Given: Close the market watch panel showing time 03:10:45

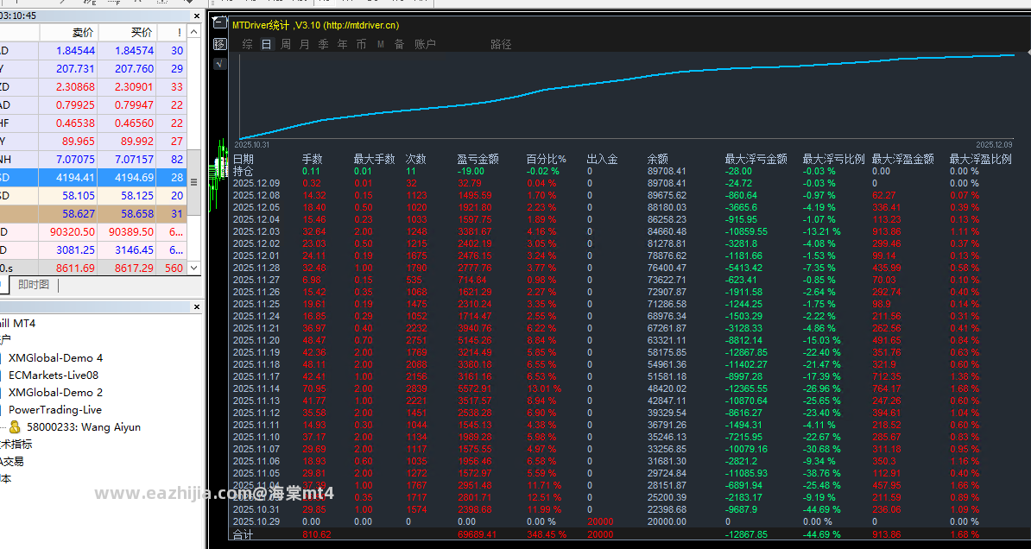Looking at the screenshot, I should click(x=196, y=16).
